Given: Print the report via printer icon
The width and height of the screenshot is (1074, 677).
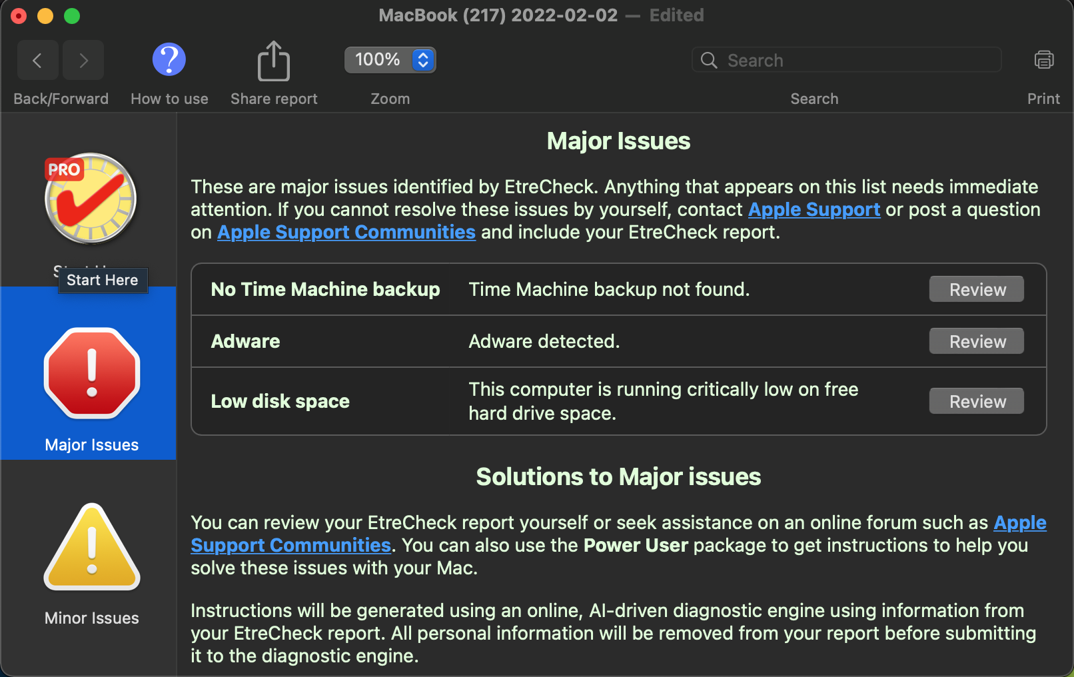Looking at the screenshot, I should tap(1043, 60).
